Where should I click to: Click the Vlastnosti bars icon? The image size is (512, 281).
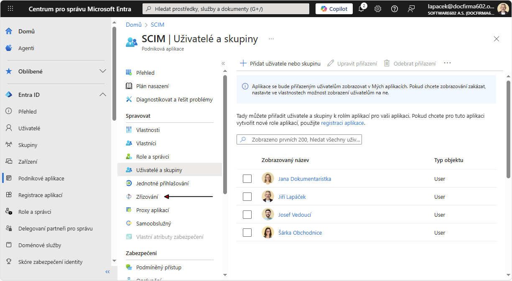click(129, 130)
